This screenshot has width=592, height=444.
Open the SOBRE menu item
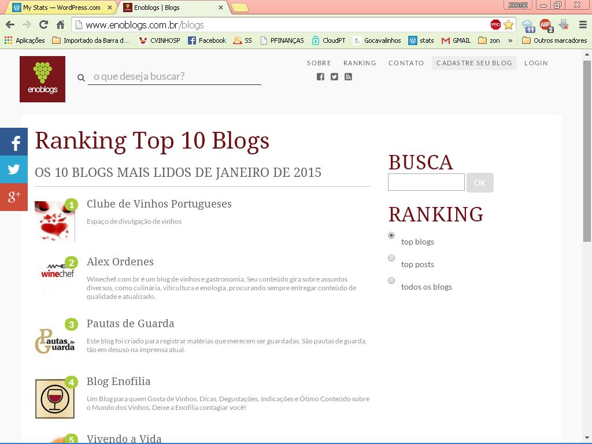319,63
